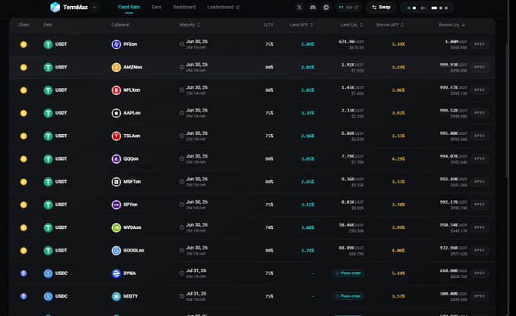The image size is (516, 316).
Task: Open the Leaderboard external link tab
Action: 223,8
